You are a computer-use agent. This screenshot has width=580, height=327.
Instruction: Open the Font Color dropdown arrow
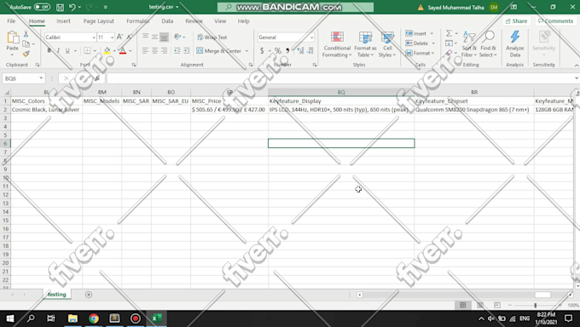[x=130, y=50]
